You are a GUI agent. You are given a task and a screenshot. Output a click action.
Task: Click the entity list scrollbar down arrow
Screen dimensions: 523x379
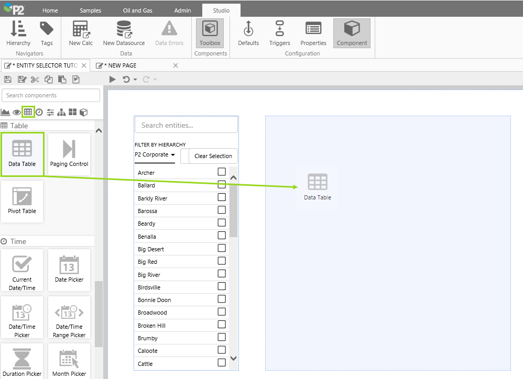(234, 359)
